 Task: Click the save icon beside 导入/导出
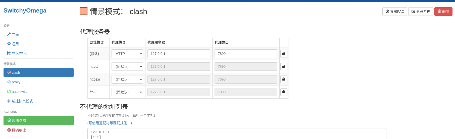(x=9, y=53)
